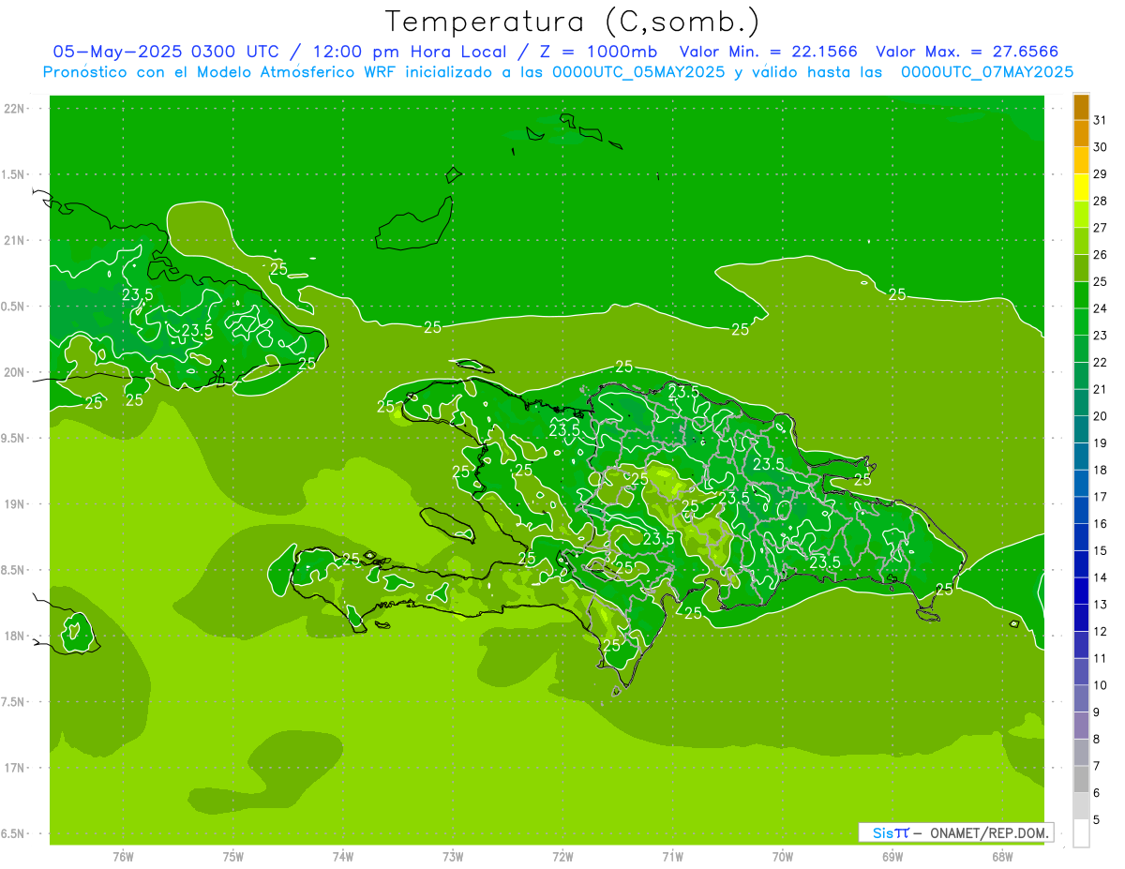The height and width of the screenshot is (869, 1125).
Task: Click the "0000UTC_07MAY2025" valid-until time
Action: 986,71
